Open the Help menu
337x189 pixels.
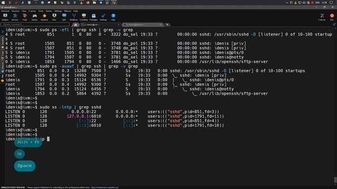tap(76, 11)
